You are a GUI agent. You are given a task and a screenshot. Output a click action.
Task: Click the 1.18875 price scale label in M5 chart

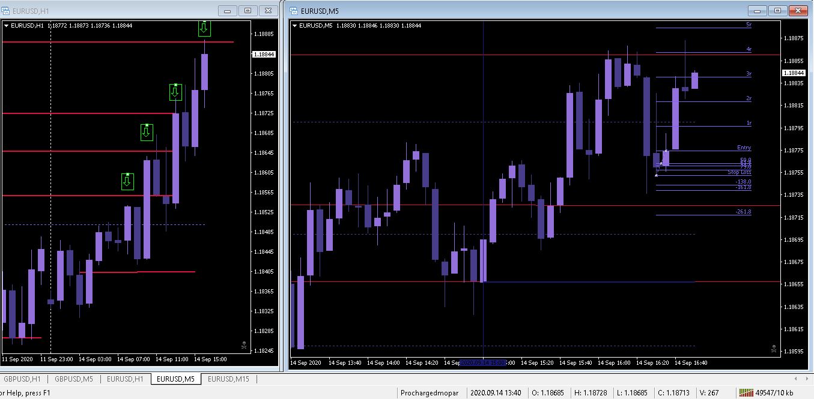(794, 38)
